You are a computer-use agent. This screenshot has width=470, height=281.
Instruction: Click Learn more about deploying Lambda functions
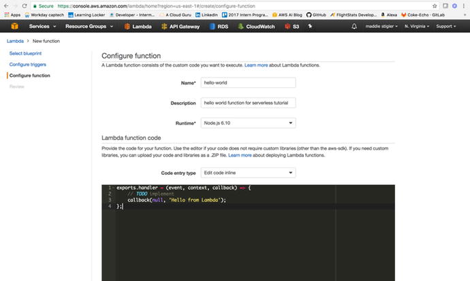pyautogui.click(x=240, y=155)
